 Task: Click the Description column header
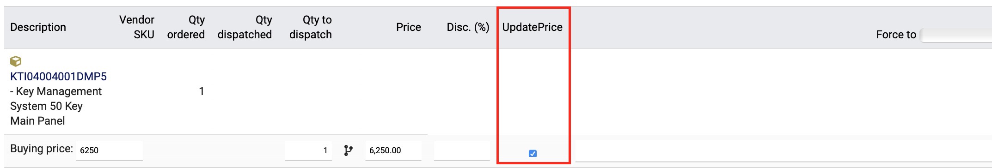tap(38, 27)
